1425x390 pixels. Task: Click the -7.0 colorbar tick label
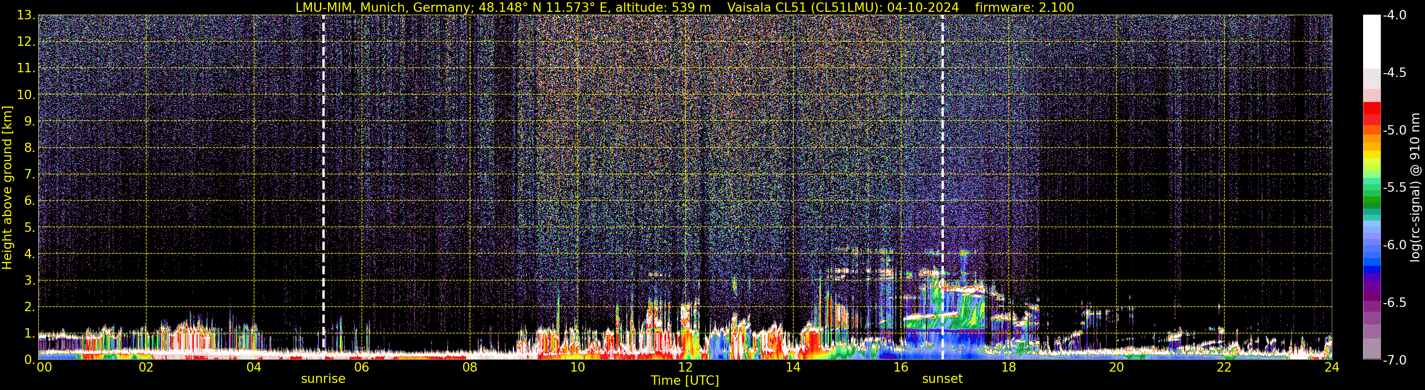coord(1394,360)
